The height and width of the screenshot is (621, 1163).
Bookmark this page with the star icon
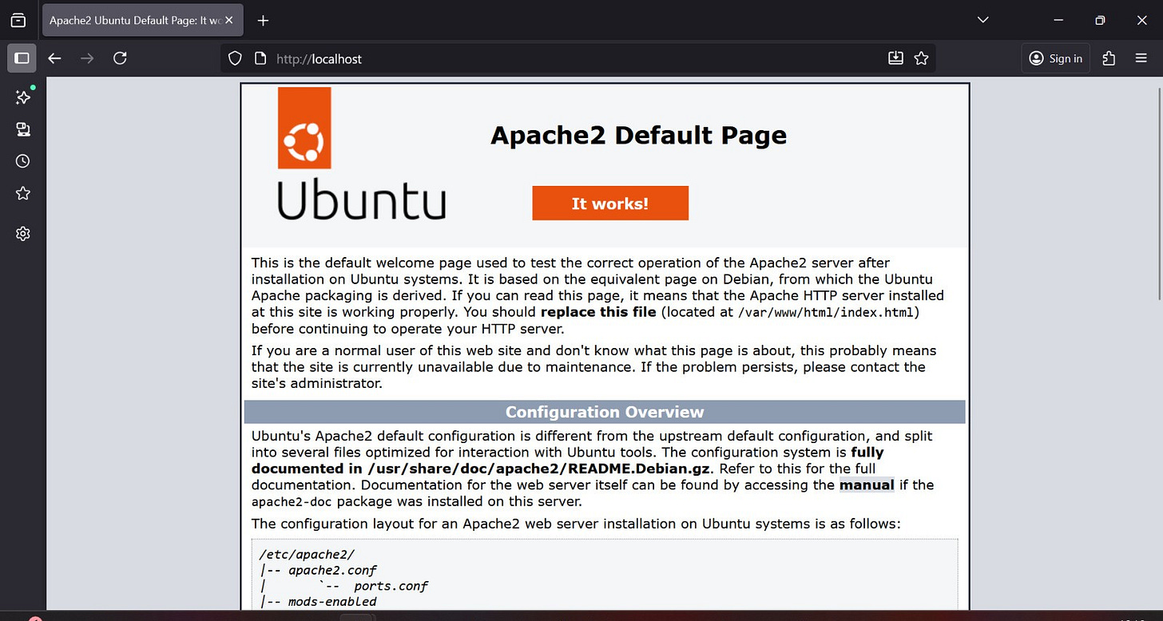(921, 58)
